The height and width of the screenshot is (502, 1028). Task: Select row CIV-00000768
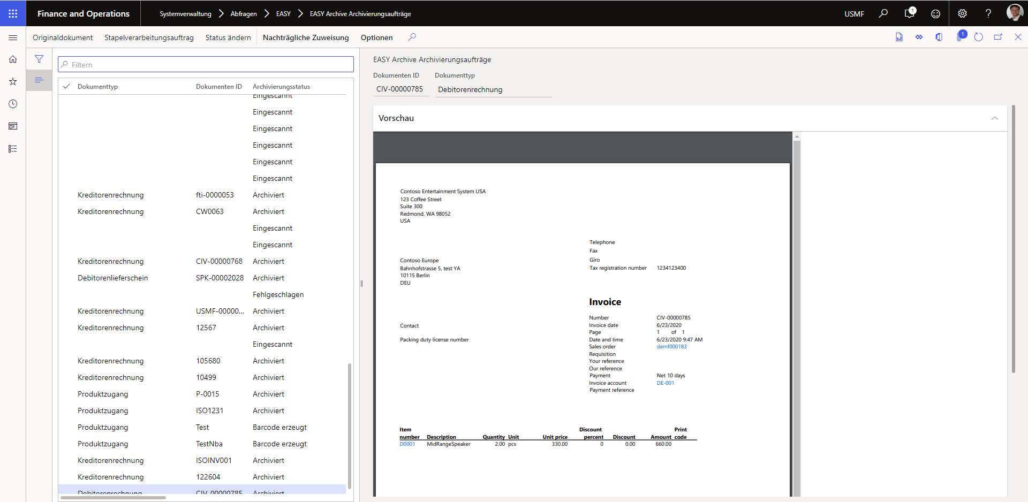tap(202, 261)
